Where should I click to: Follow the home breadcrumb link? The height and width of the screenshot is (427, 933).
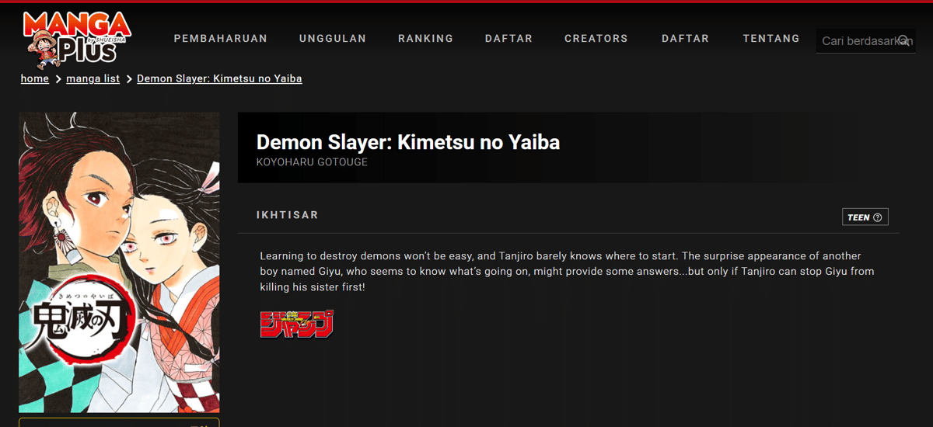tap(35, 78)
